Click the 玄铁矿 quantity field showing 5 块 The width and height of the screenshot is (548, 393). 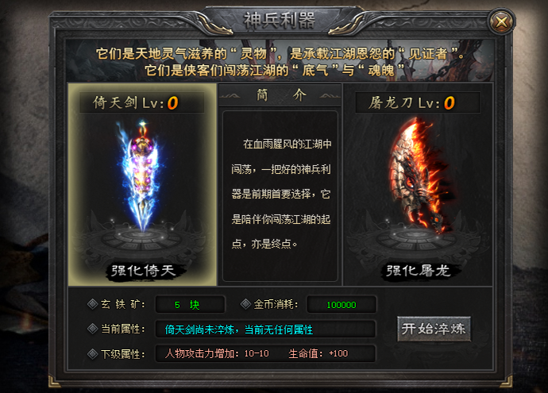click(x=190, y=304)
